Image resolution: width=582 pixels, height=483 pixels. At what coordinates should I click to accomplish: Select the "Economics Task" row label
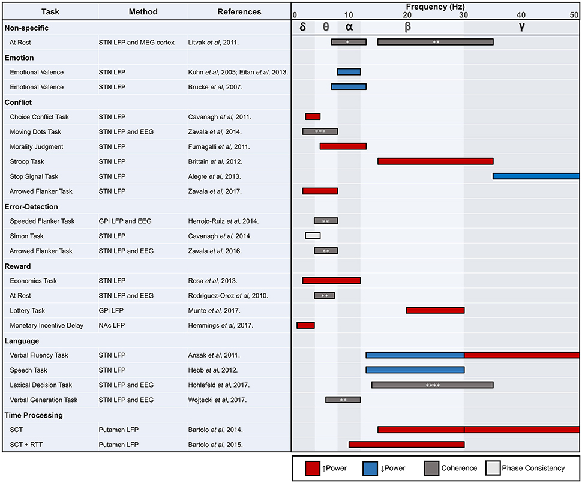(34, 281)
